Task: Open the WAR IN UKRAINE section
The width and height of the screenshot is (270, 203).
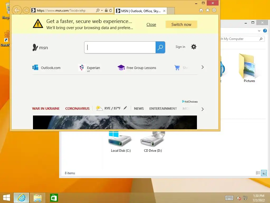Action: [46, 109]
